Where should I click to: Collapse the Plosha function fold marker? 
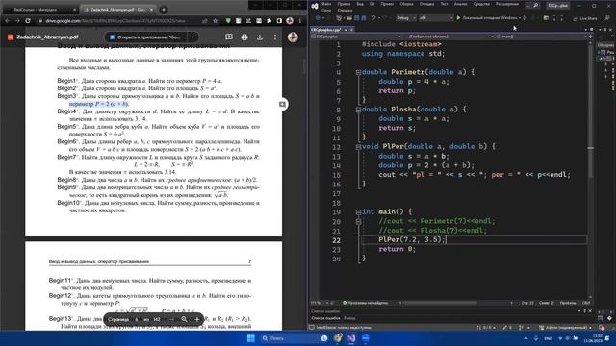click(358, 110)
